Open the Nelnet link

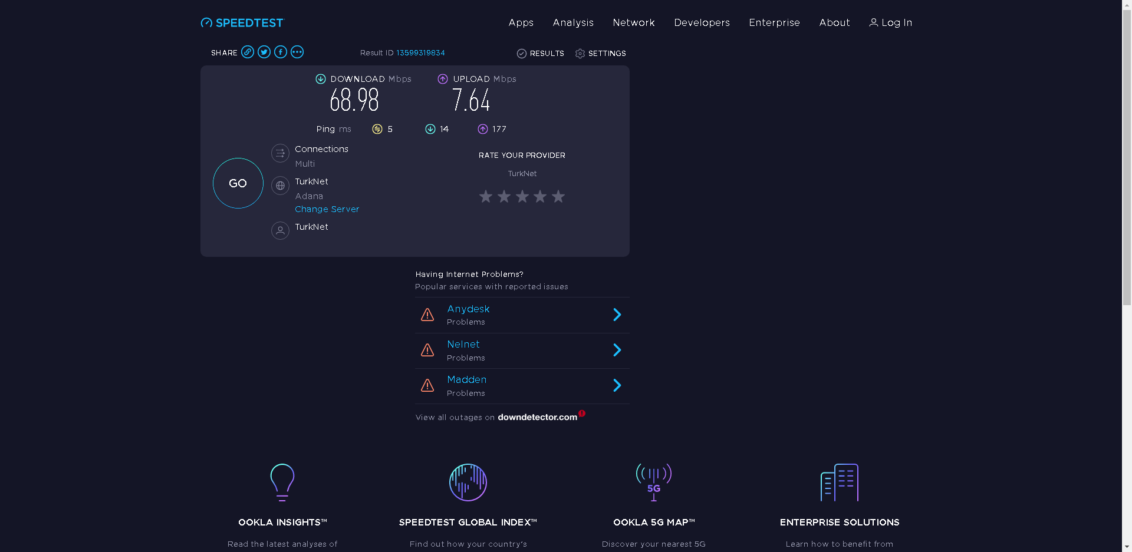pyautogui.click(x=463, y=344)
